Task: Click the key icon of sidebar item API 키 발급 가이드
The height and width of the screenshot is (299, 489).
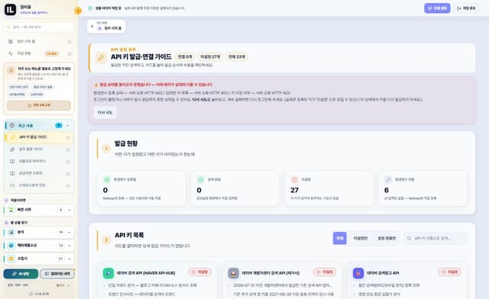Action: click(x=13, y=137)
